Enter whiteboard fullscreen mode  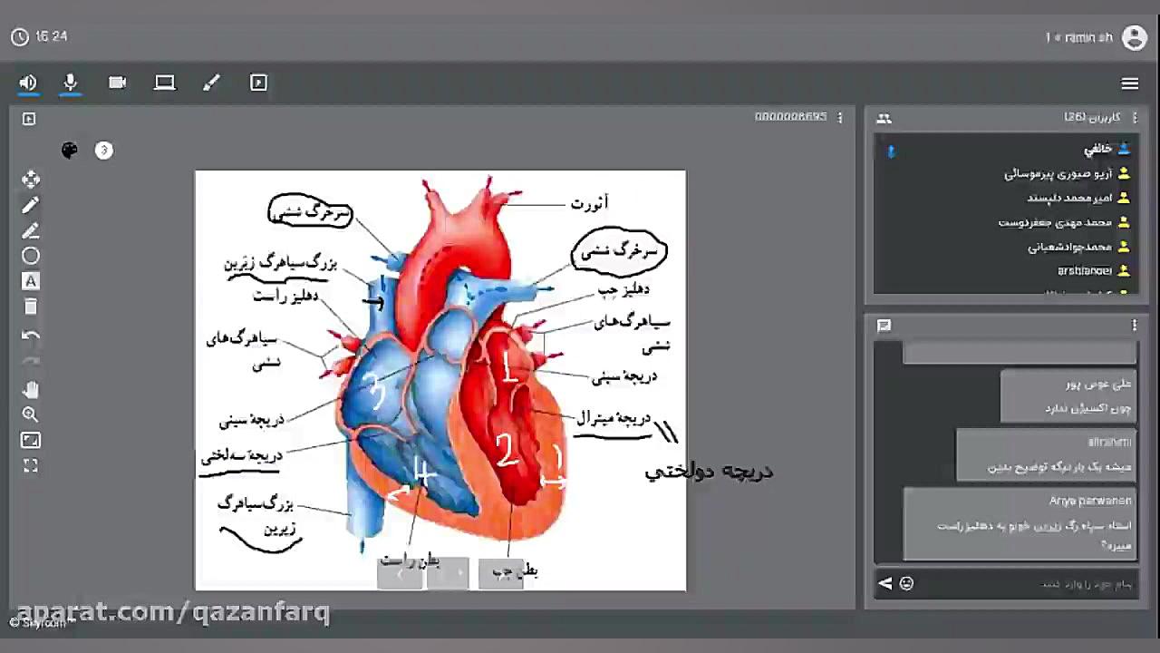31,465
